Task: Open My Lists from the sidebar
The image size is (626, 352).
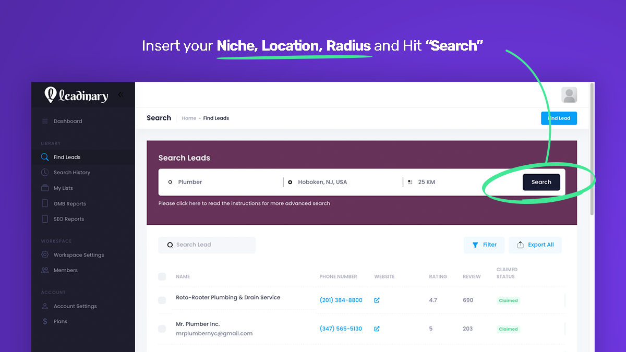Action: click(63, 188)
